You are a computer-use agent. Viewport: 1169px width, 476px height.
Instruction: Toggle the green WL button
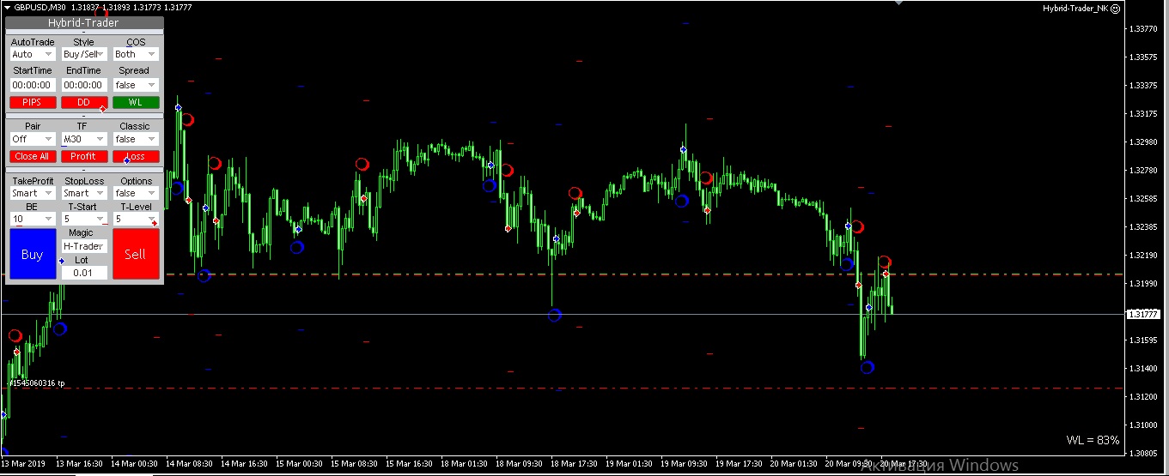click(136, 102)
